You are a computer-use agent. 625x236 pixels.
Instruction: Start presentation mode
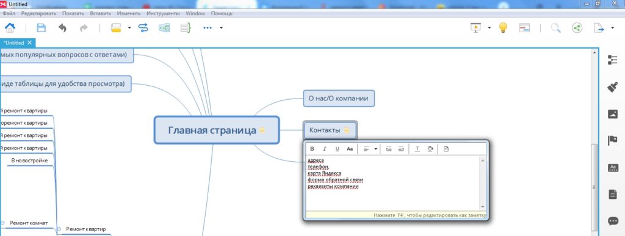coord(476,28)
